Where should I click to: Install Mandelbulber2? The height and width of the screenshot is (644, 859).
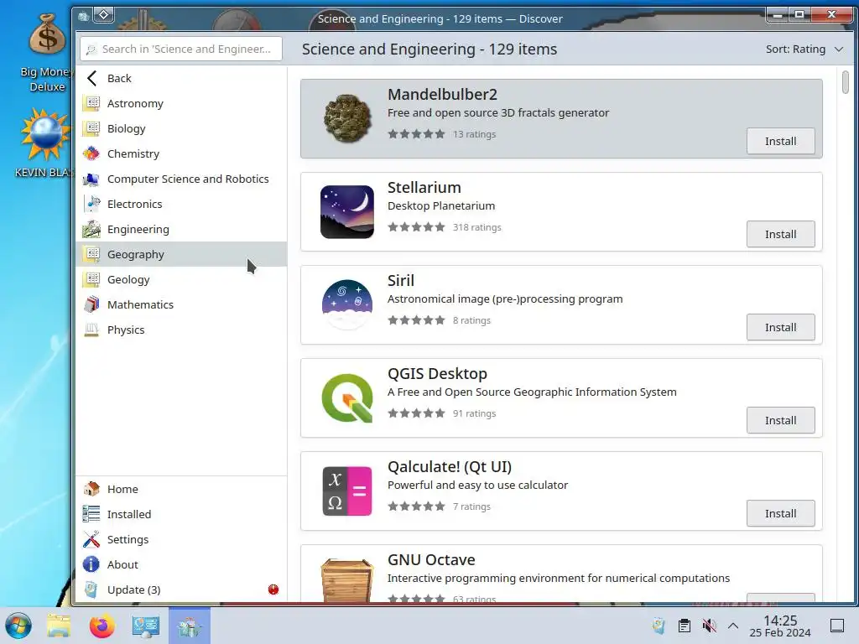(780, 141)
